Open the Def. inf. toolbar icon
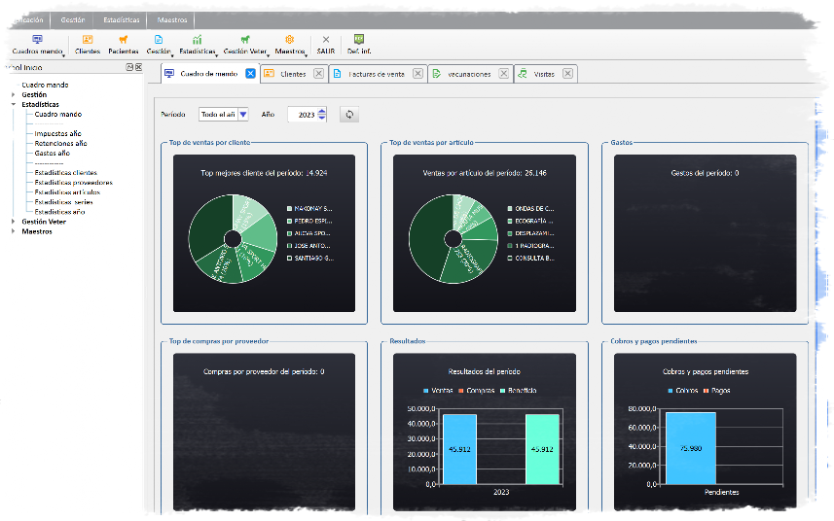The height and width of the screenshot is (521, 834). pos(359,44)
